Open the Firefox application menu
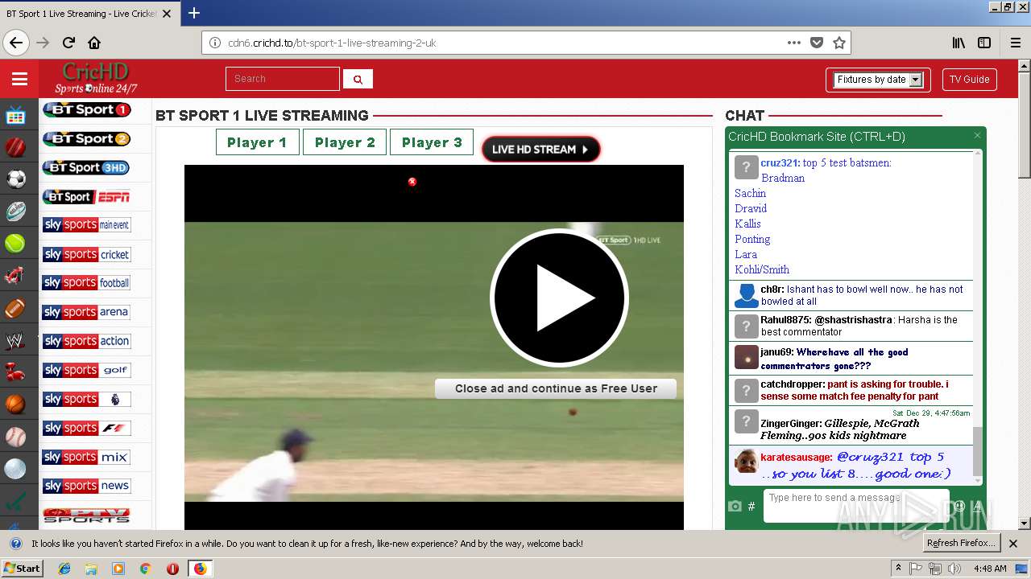Screen dimensions: 1031x579 (1016, 43)
